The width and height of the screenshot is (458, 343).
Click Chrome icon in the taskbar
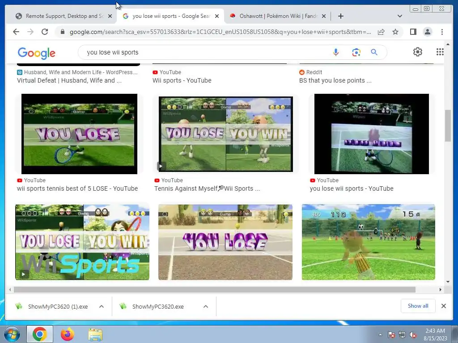point(40,334)
